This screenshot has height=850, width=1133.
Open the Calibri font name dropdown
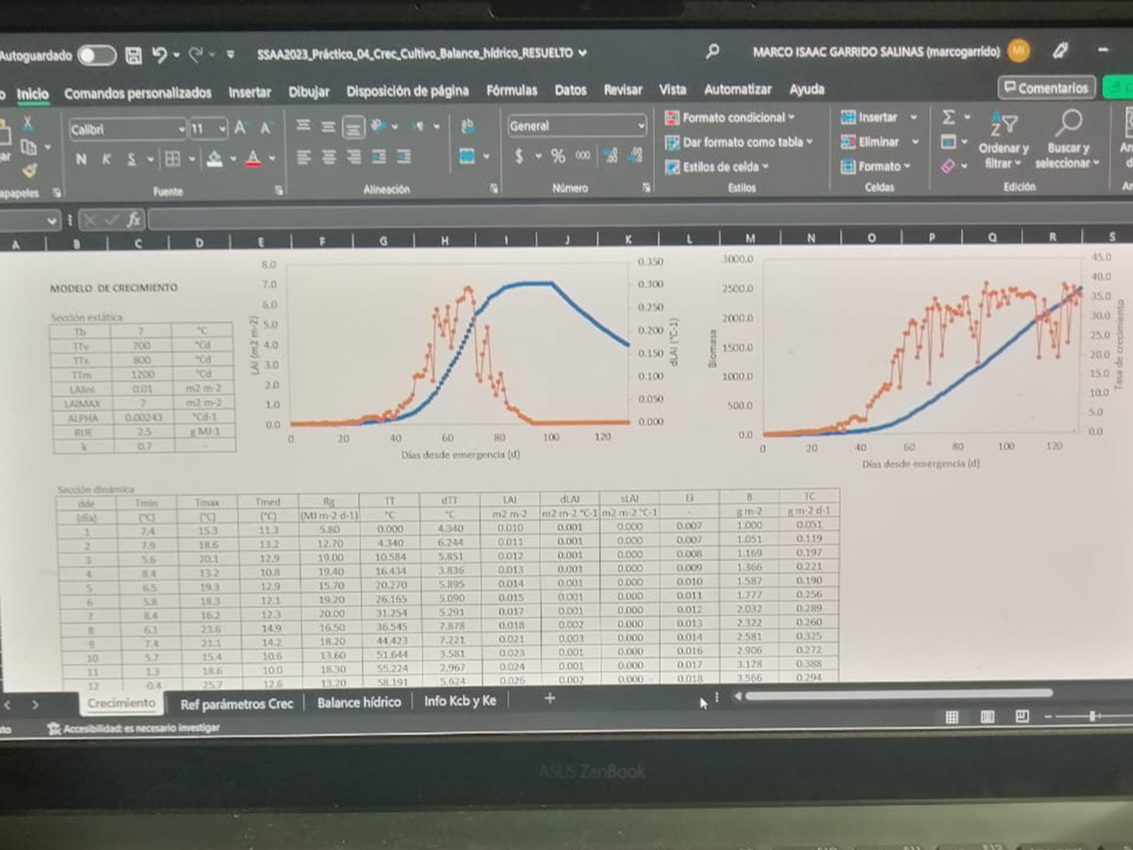pos(127,129)
